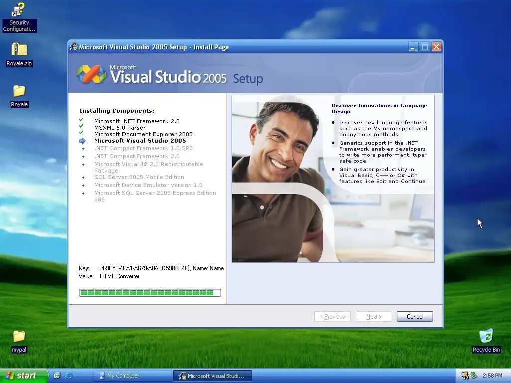
Task: Select the Royale folder on desktop
Action: click(x=19, y=96)
